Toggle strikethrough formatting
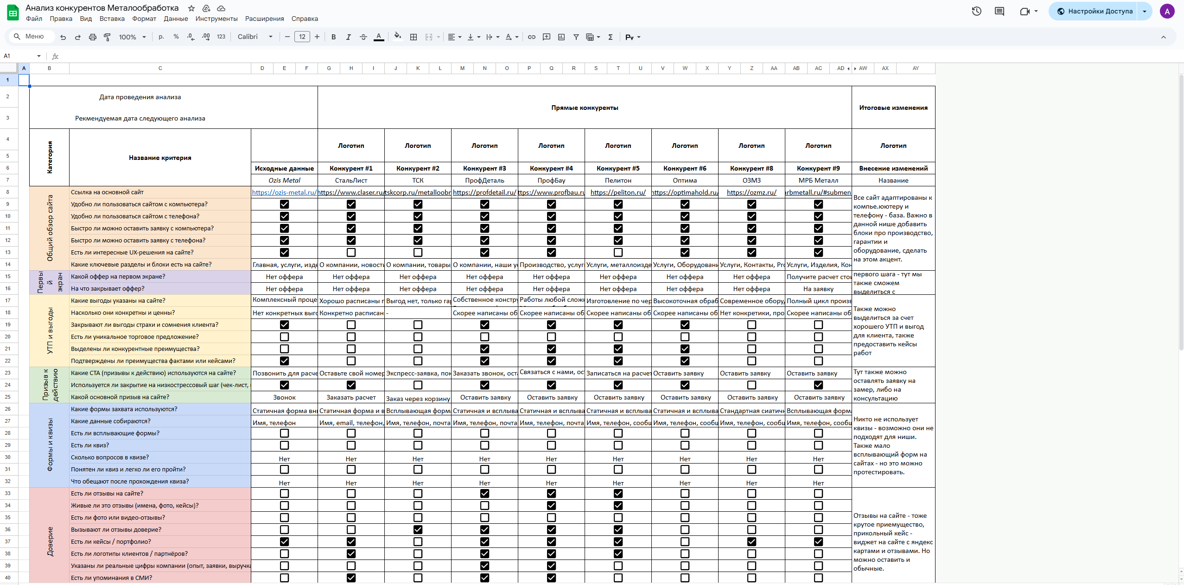The width and height of the screenshot is (1184, 585). pos(363,37)
